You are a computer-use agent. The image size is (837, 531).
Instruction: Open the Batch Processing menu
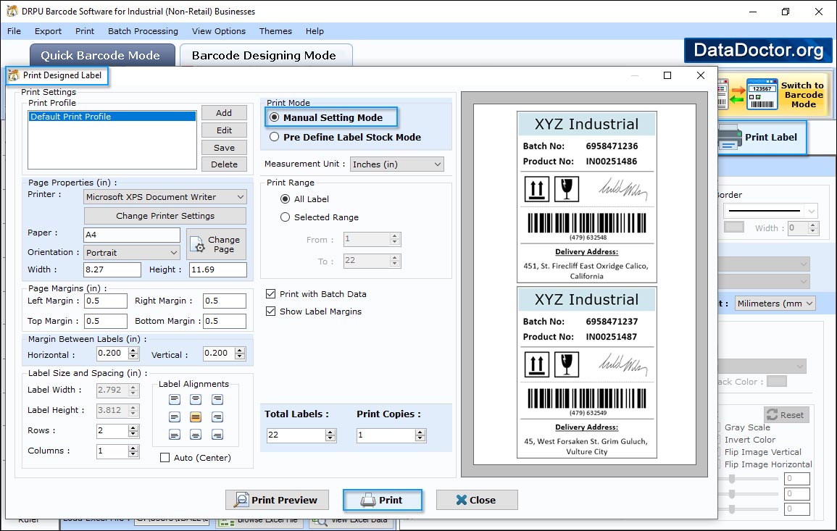click(x=143, y=31)
